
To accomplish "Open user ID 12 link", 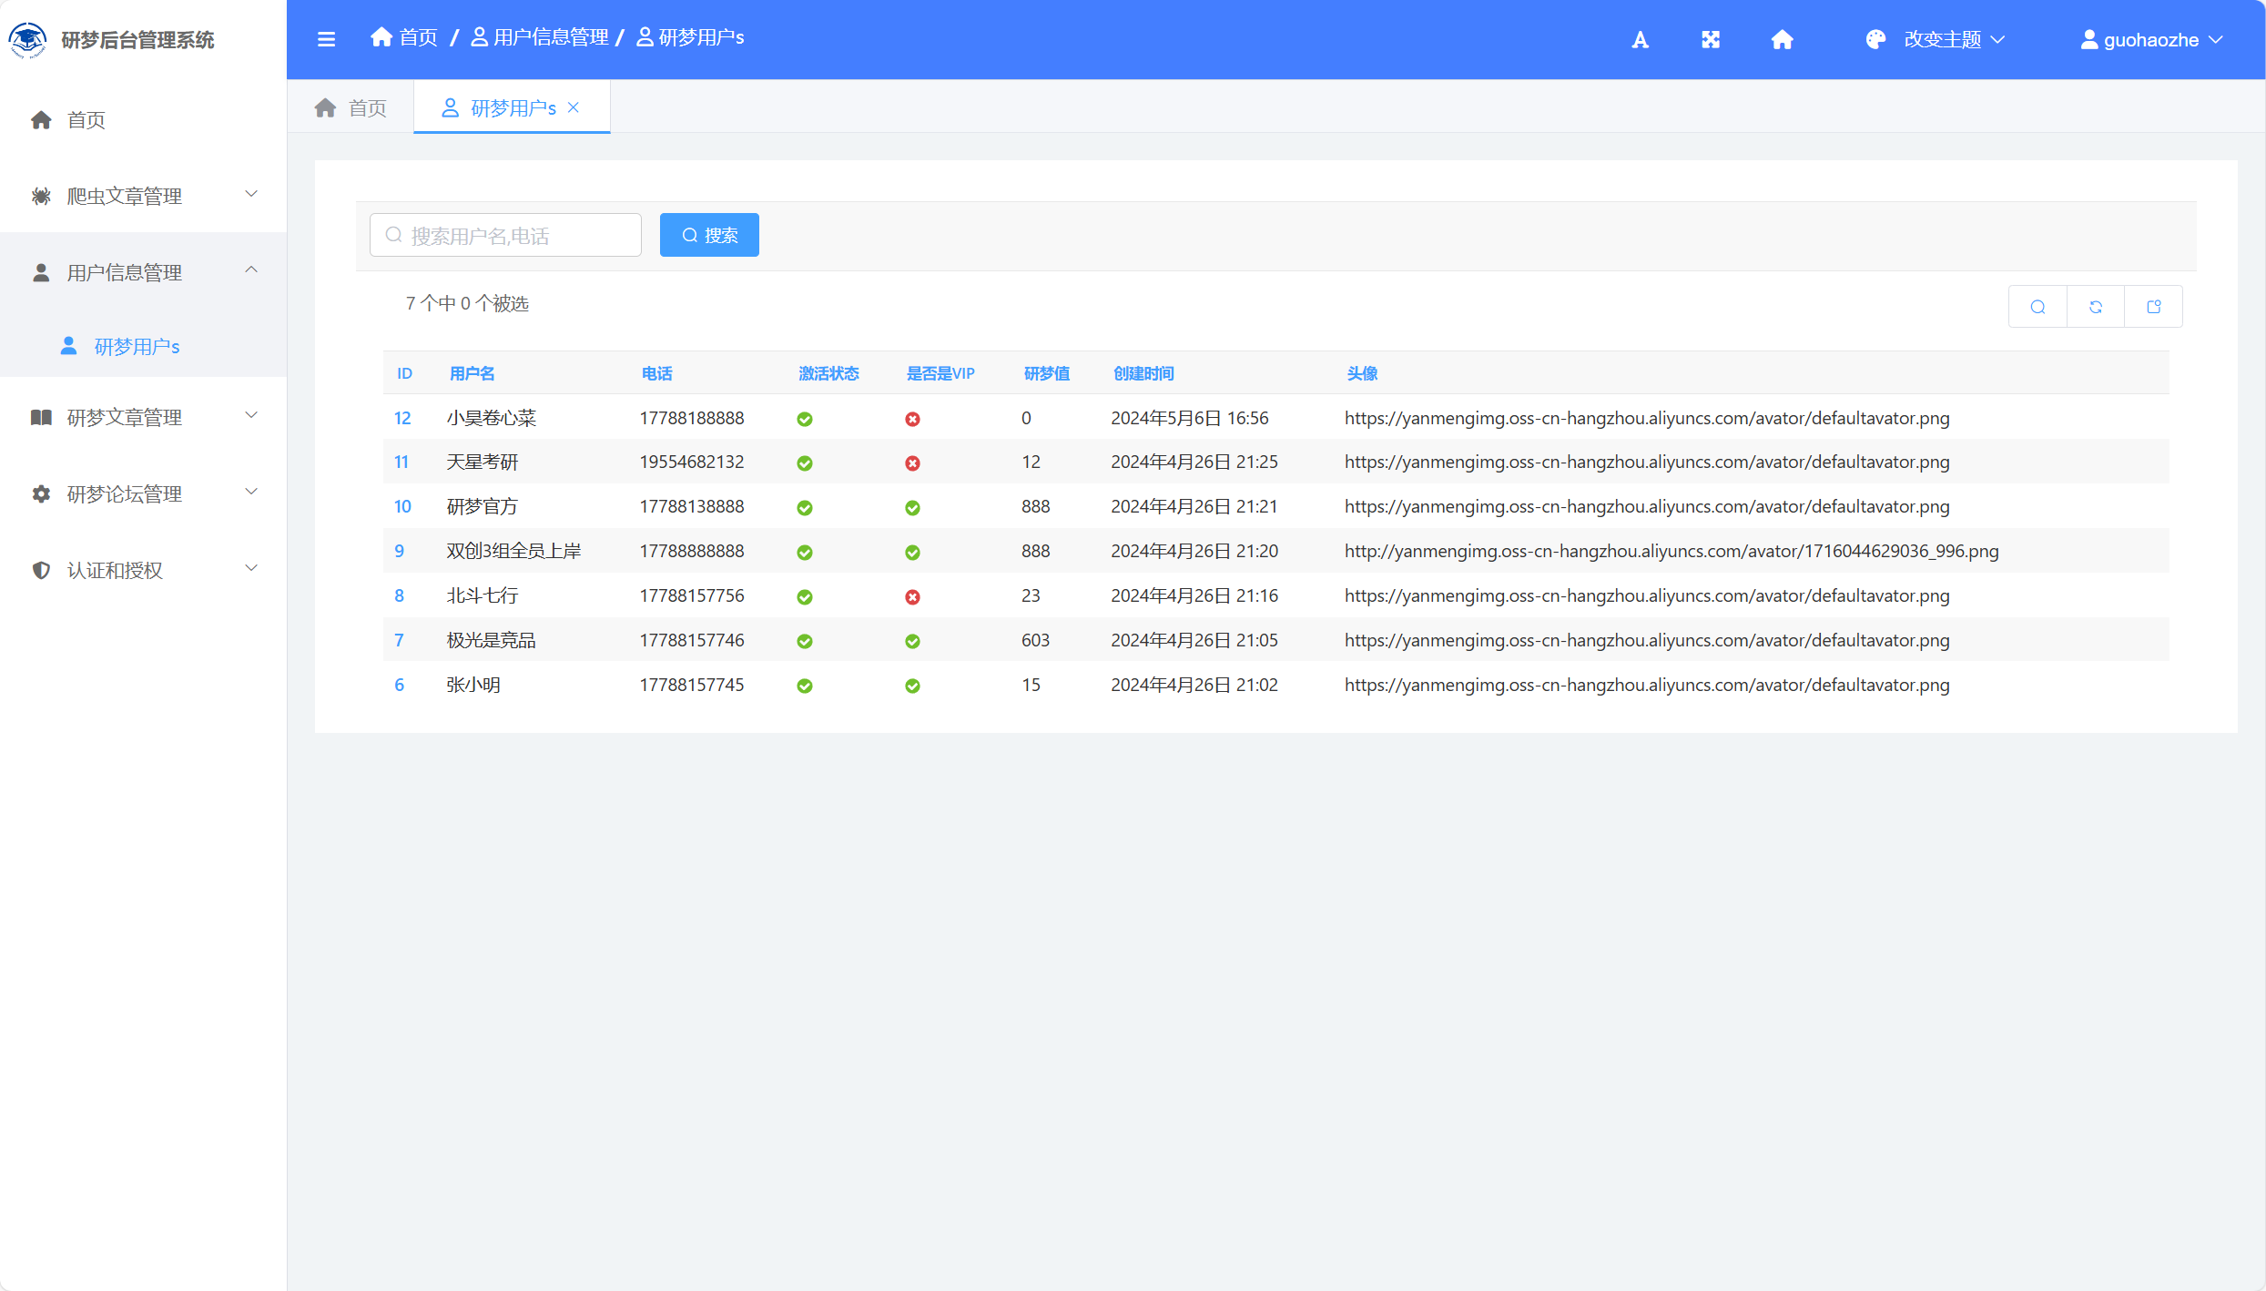I will pyautogui.click(x=402, y=418).
